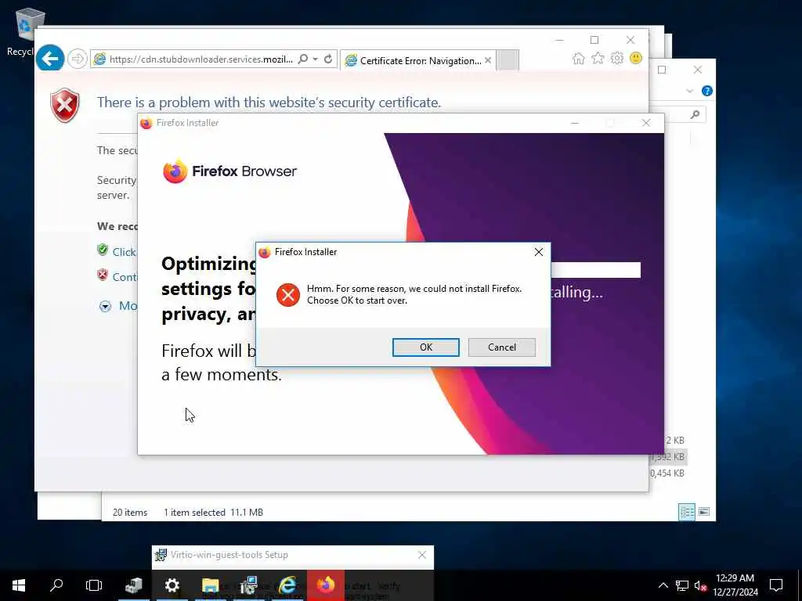
Task: Click the Firefox Browser logo in the installer
Action: [x=229, y=171]
